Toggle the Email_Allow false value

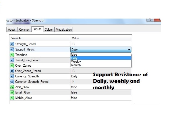point(74,92)
